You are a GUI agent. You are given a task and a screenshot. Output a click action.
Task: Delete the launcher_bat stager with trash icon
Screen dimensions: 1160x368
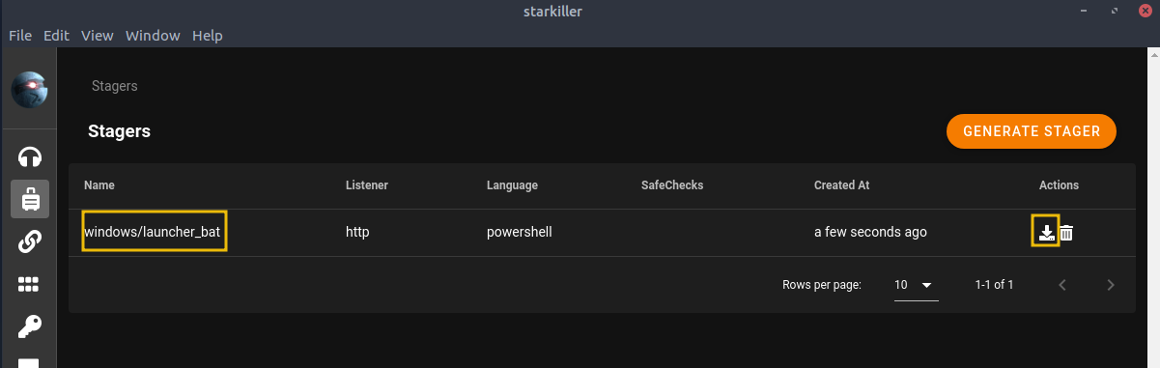(x=1066, y=233)
